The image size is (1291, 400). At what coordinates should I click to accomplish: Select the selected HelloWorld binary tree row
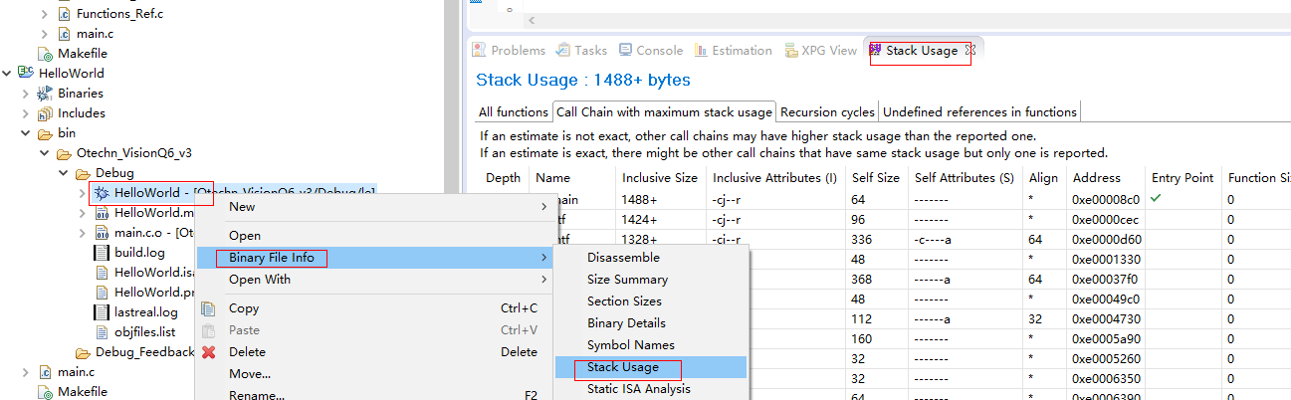point(233,192)
